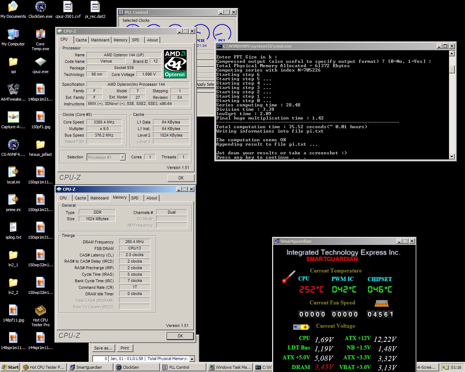Switch to Mainboard tab in upper CPU-Z
465x372 pixels.
click(100, 40)
